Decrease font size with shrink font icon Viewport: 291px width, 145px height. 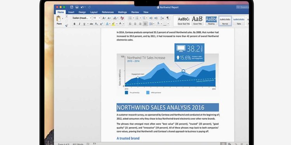tap(109, 18)
